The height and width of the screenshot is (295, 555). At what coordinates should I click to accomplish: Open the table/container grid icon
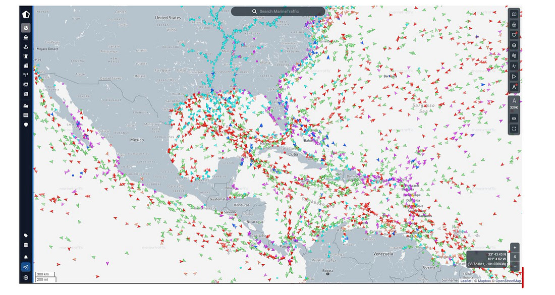tap(26, 115)
